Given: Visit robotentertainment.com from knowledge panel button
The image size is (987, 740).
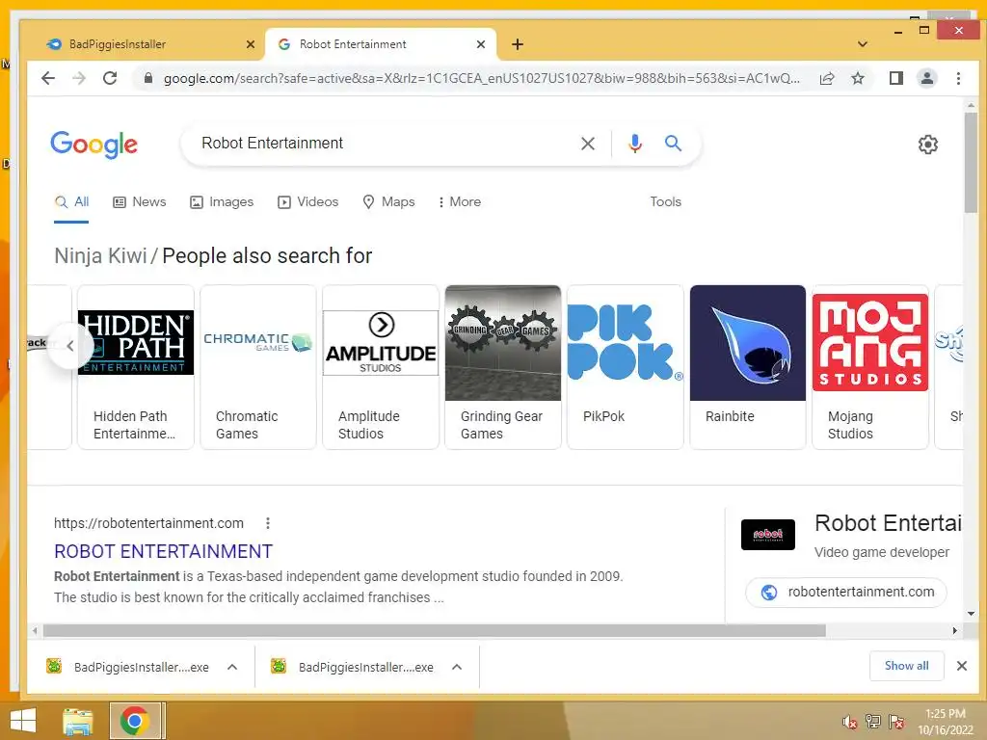Looking at the screenshot, I should (x=846, y=593).
